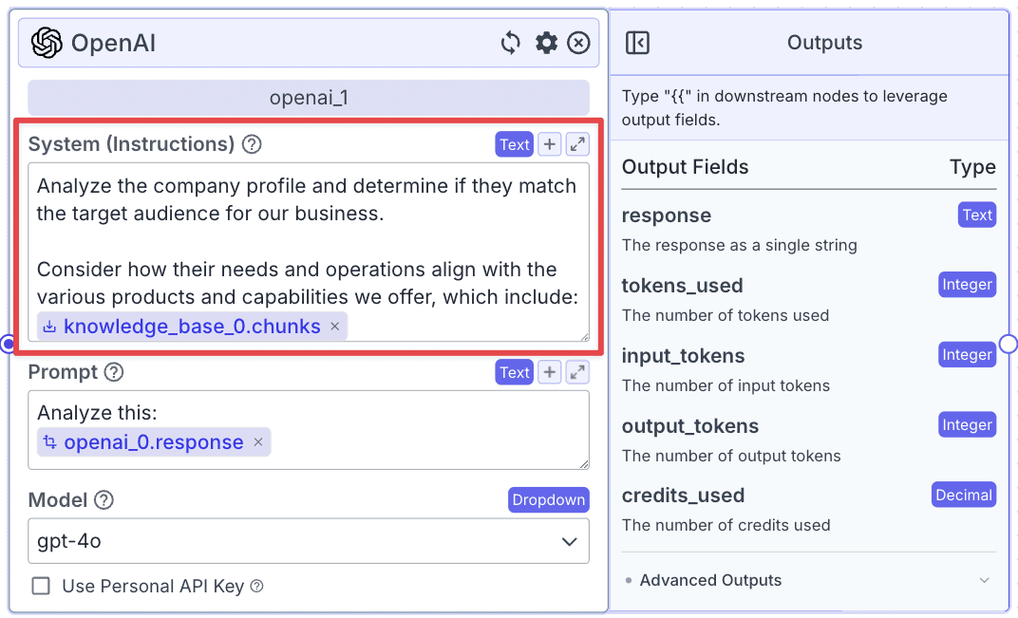Click Decimal badge beside credits_used

[964, 495]
